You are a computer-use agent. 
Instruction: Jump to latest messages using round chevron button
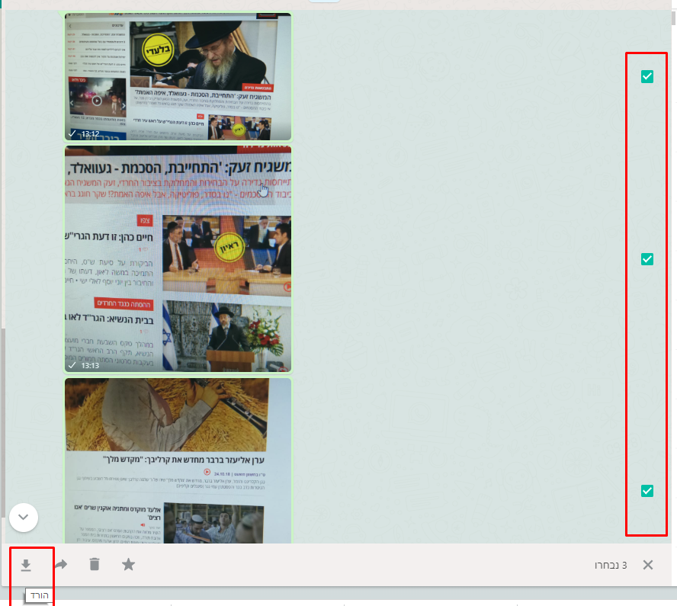(x=24, y=517)
